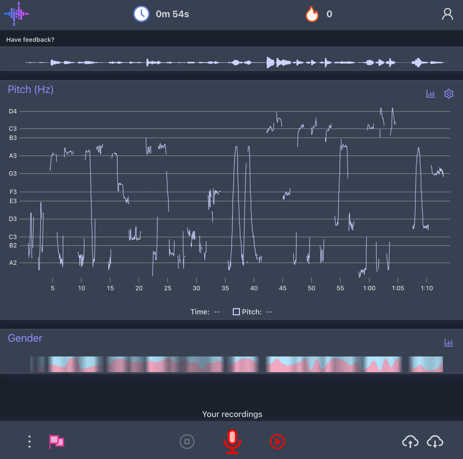The width and height of the screenshot is (463, 459).
Task: Download recording from cloud
Action: (435, 442)
